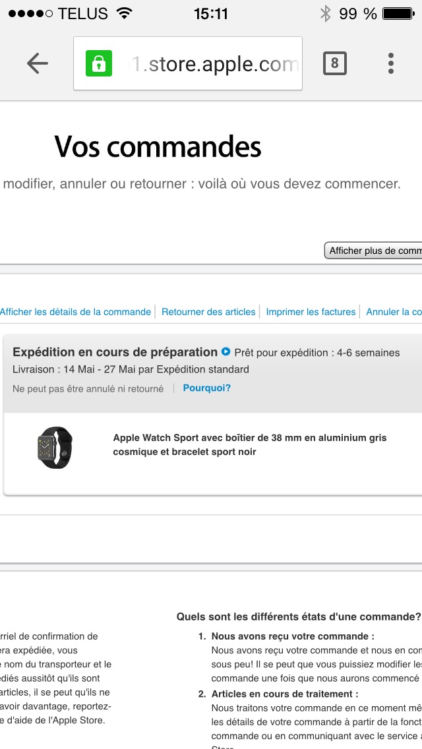Tap the TELUS carrier label
Image resolution: width=422 pixels, height=749 pixels.
coord(82,14)
